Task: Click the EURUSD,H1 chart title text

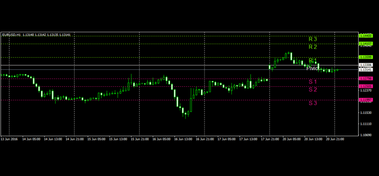Action: (12, 35)
